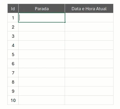Screen dimensions: 120x109
Task: Click the Data e Hora Atual cell in row 5
Action: click(x=89, y=54)
